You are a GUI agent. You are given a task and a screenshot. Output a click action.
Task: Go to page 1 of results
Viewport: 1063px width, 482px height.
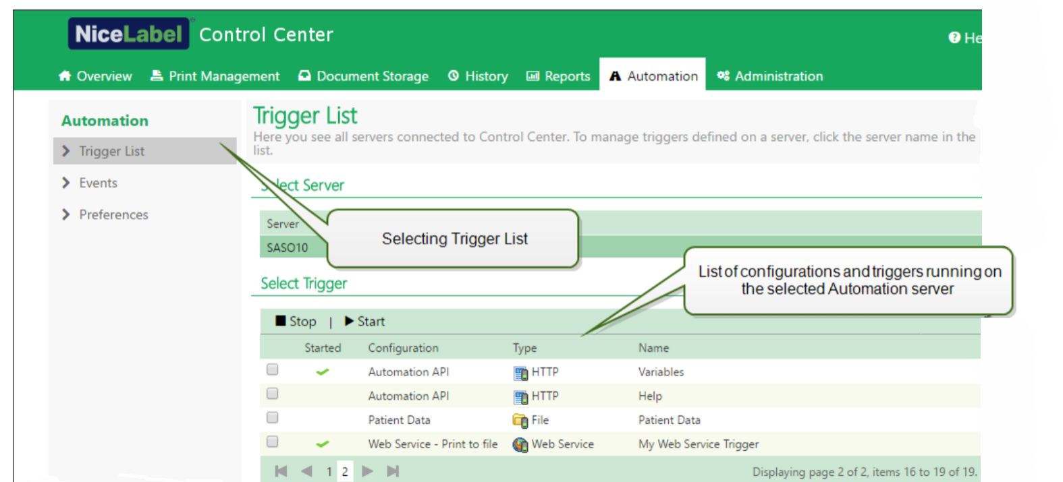pos(329,472)
